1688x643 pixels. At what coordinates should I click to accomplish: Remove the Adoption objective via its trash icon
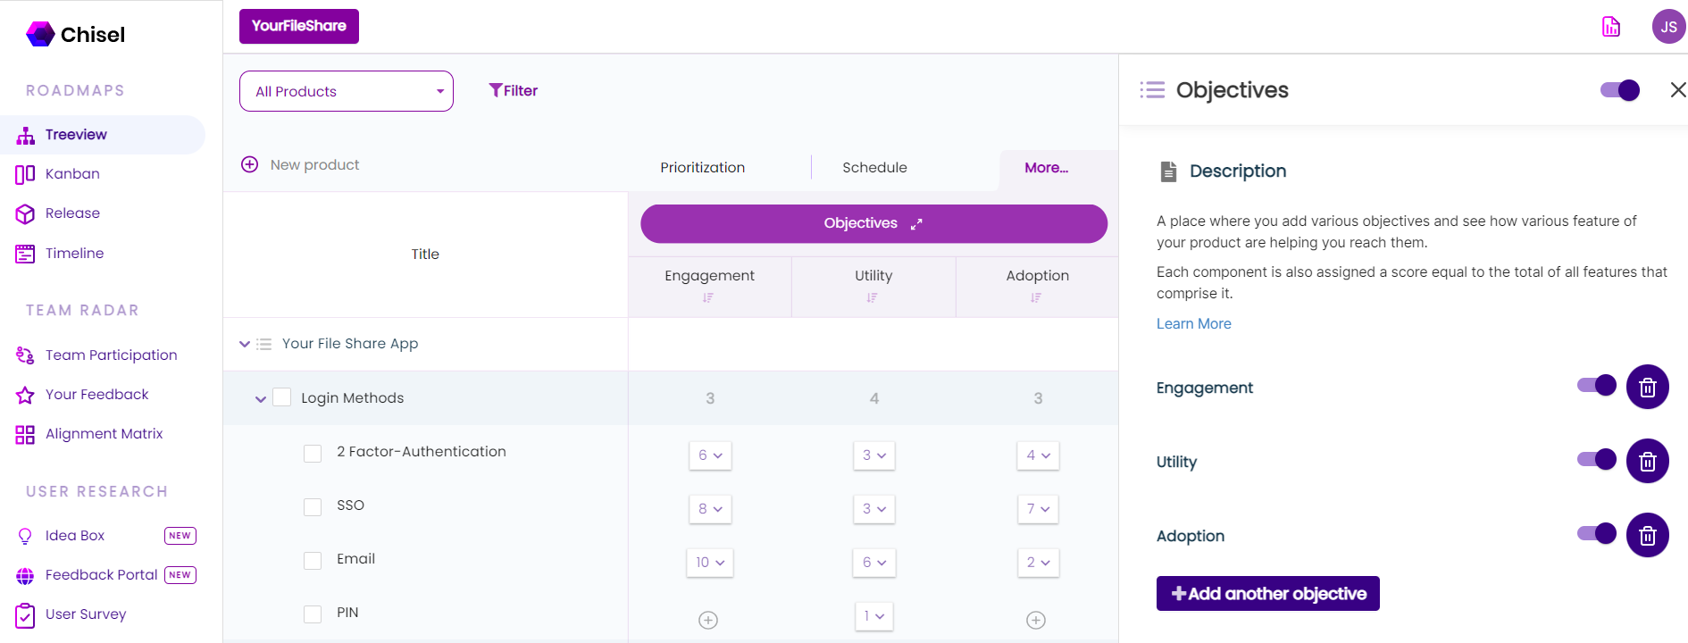[x=1647, y=536]
